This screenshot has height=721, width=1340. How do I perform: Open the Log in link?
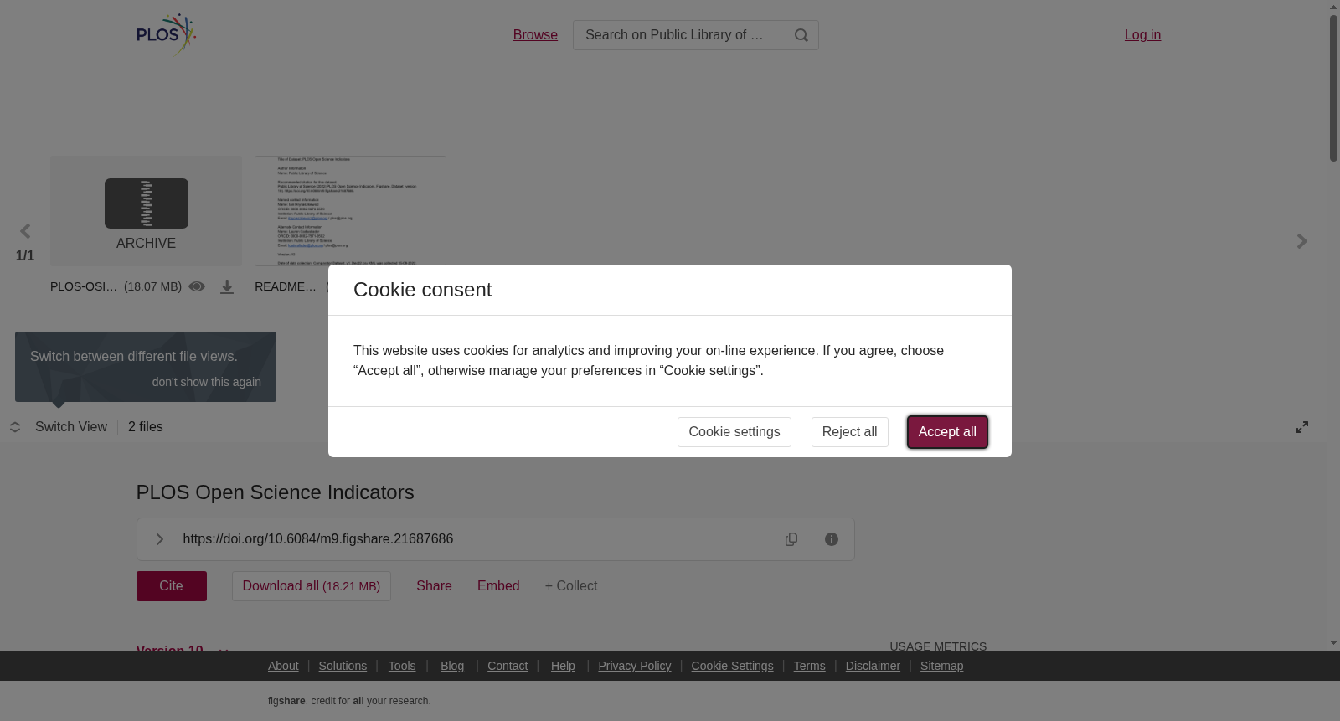click(x=1142, y=35)
